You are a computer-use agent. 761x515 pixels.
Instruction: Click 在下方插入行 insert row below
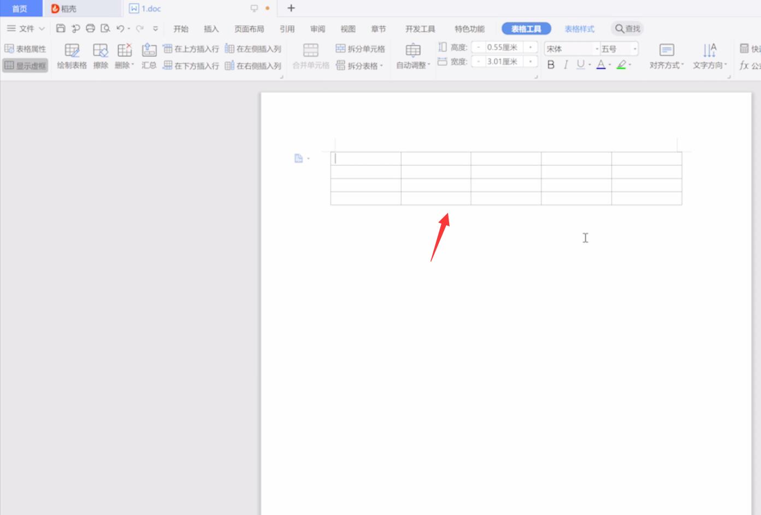coord(191,66)
